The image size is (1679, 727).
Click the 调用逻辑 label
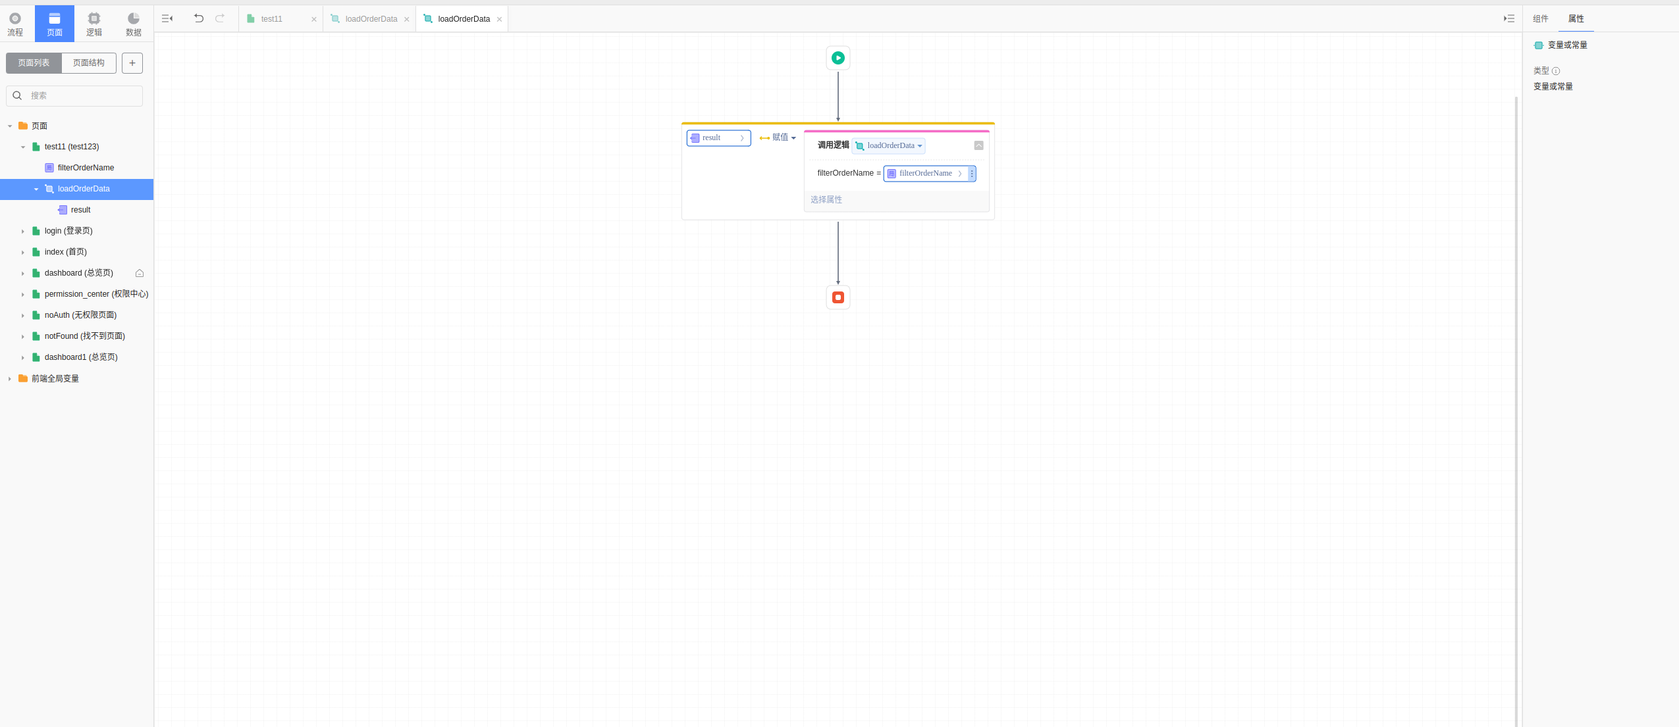[833, 145]
